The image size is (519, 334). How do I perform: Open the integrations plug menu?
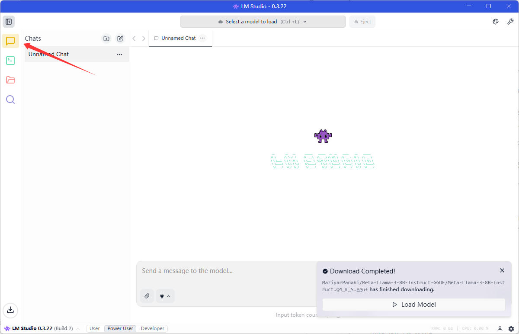[165, 296]
